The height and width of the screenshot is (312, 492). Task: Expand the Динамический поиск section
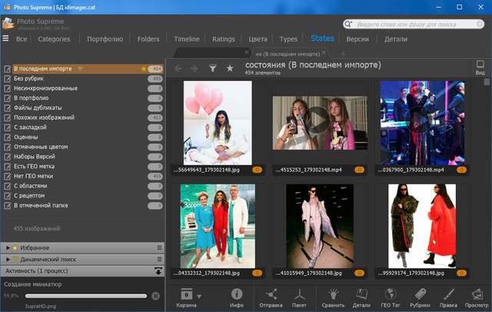8,259
